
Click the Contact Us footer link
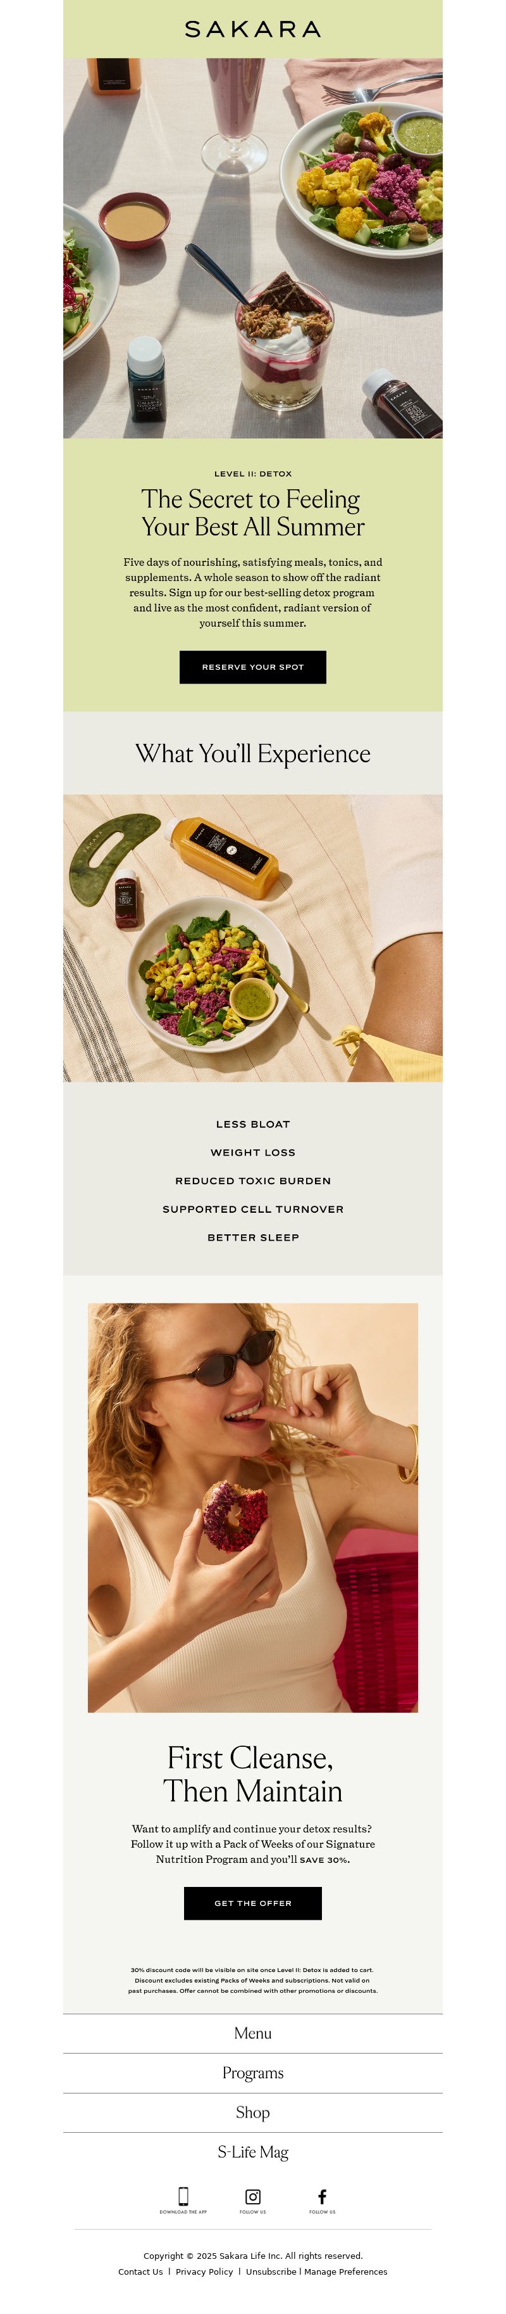[141, 2271]
